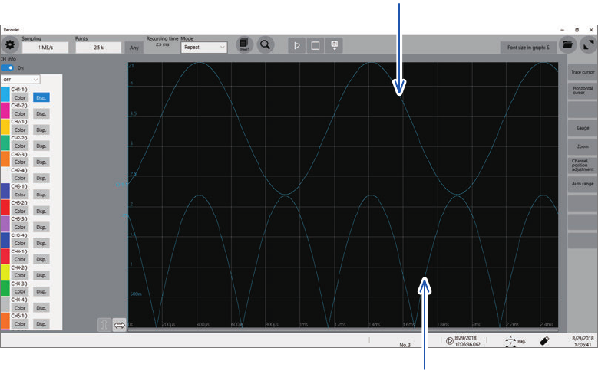This screenshot has width=598, height=374.
Task: Click the Color button for CH2-3
Action: pyautogui.click(x=20, y=162)
